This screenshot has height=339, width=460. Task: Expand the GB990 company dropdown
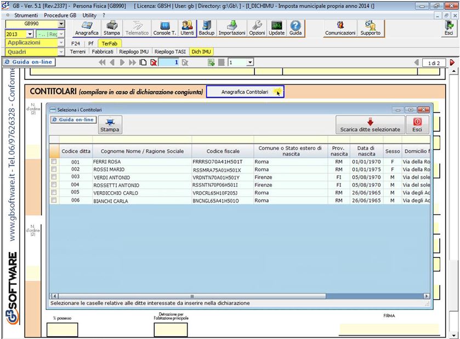(x=61, y=24)
